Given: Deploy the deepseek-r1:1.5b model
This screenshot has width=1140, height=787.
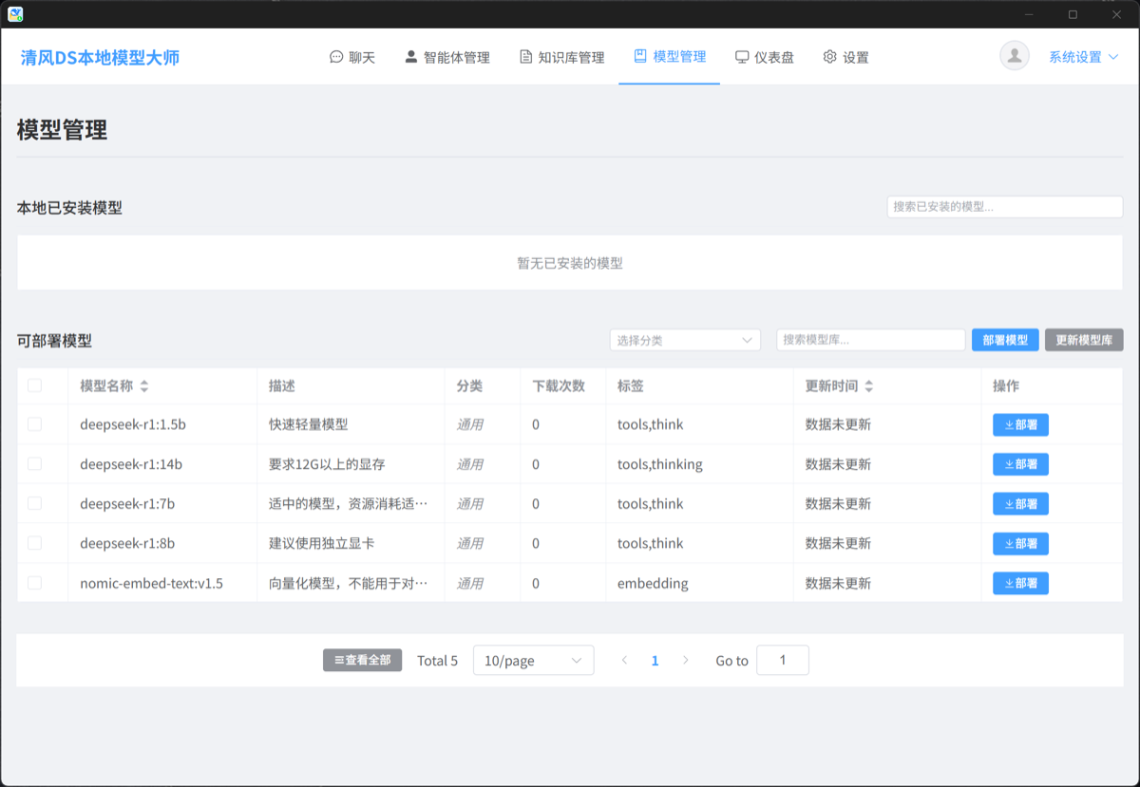Looking at the screenshot, I should click(x=1020, y=424).
